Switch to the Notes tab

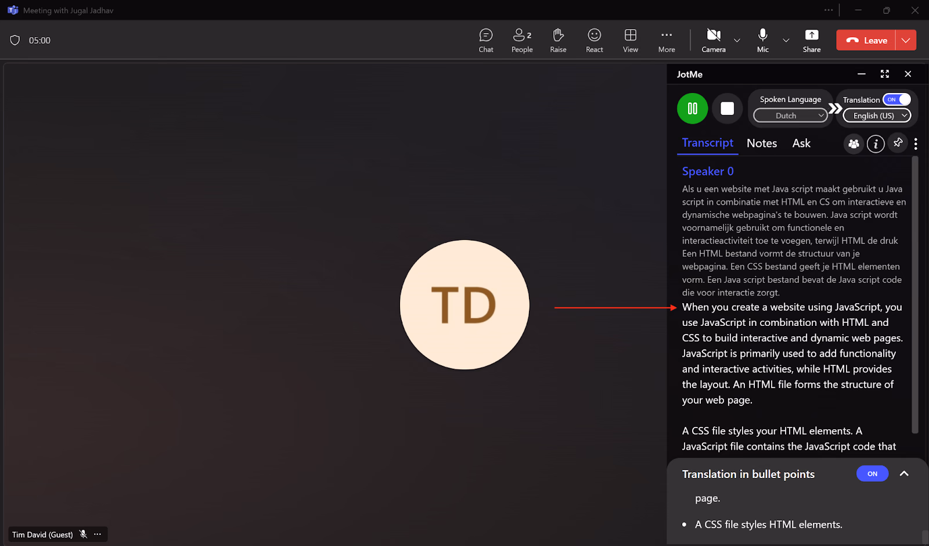pos(762,143)
